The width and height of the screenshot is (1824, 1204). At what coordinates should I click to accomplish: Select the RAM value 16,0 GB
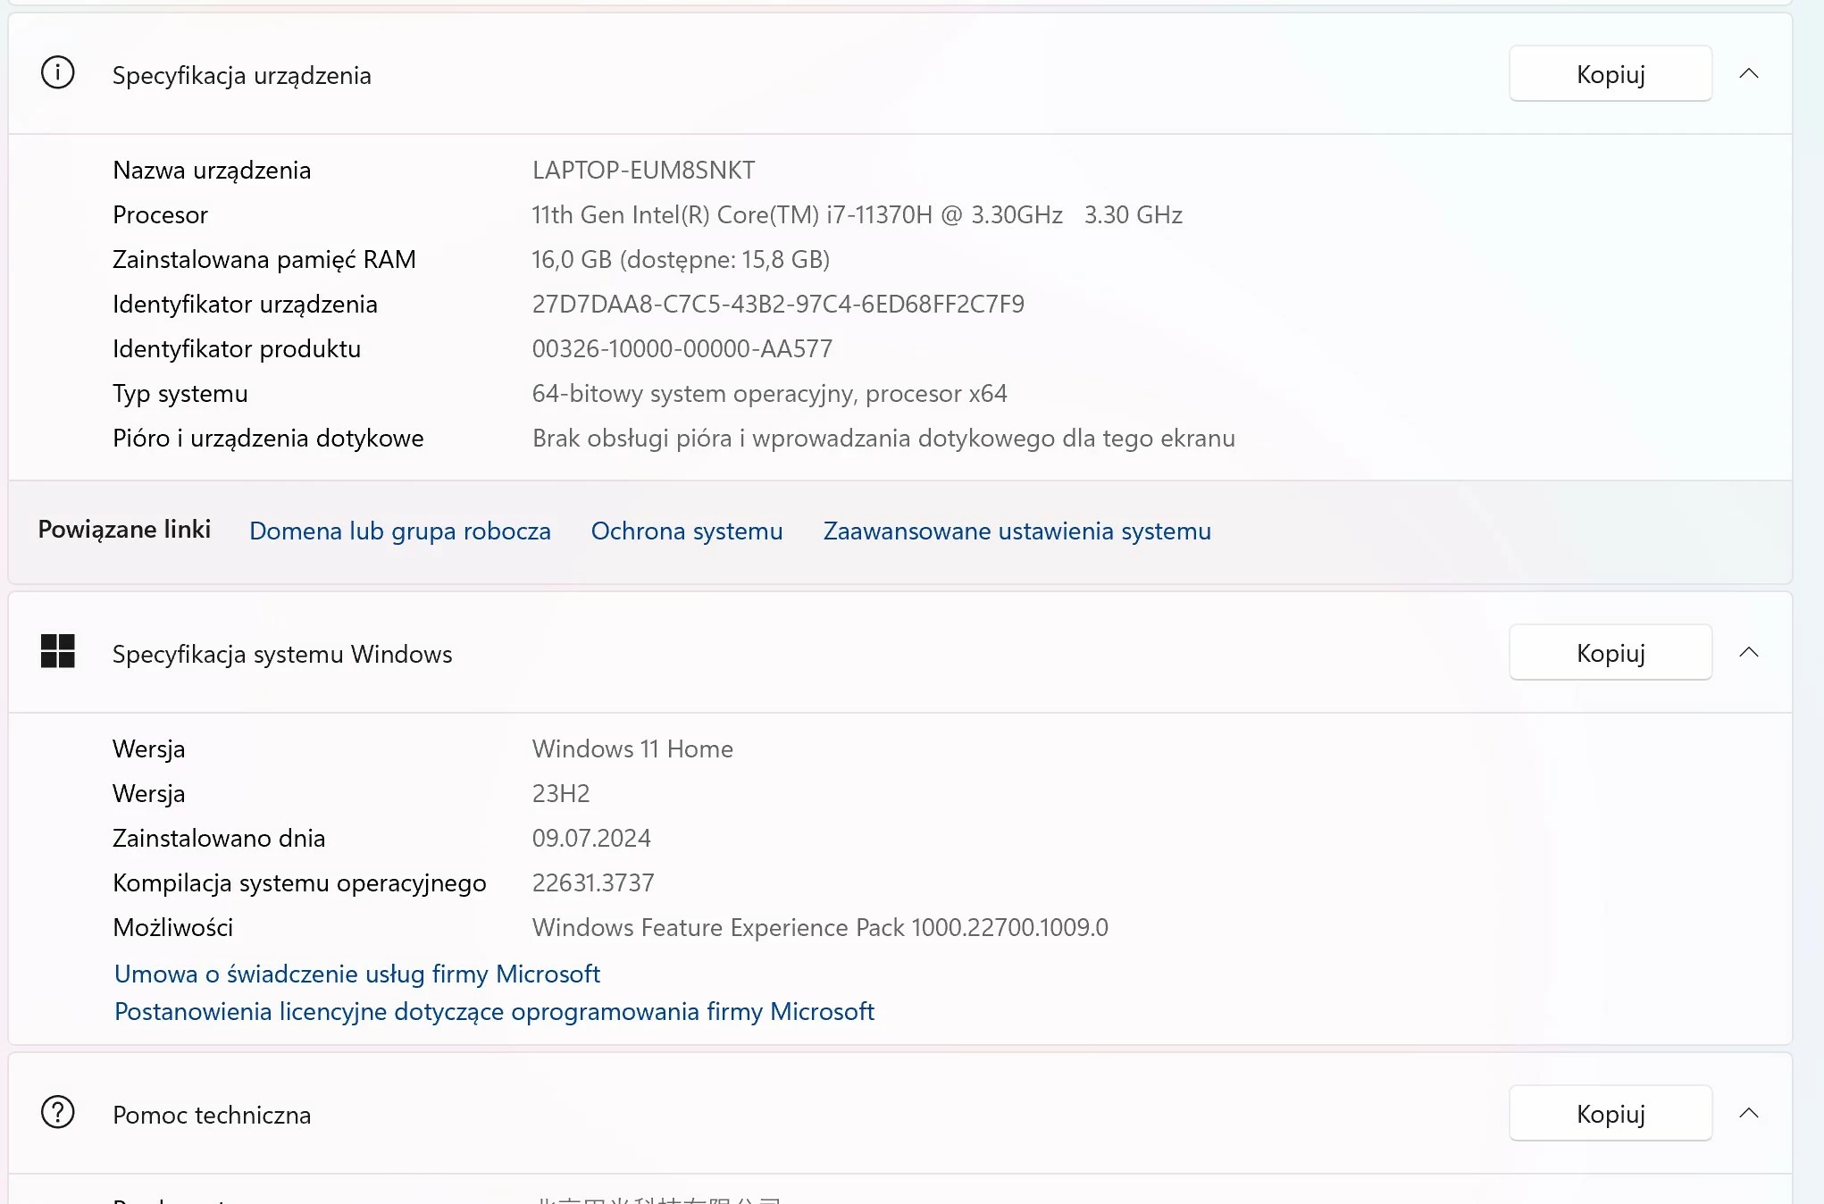[681, 259]
